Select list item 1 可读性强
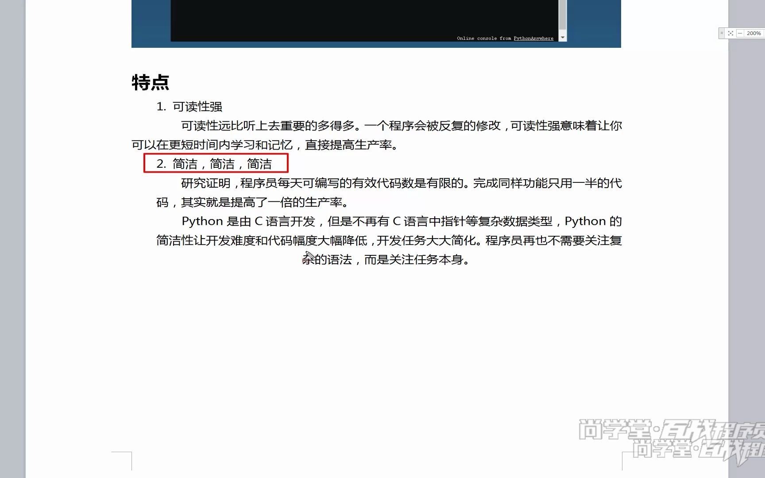The height and width of the screenshot is (478, 765). pos(190,106)
